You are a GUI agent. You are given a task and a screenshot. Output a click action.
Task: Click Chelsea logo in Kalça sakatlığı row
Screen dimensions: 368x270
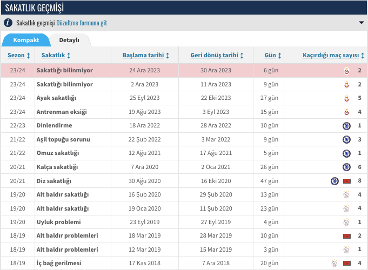coord(346,167)
